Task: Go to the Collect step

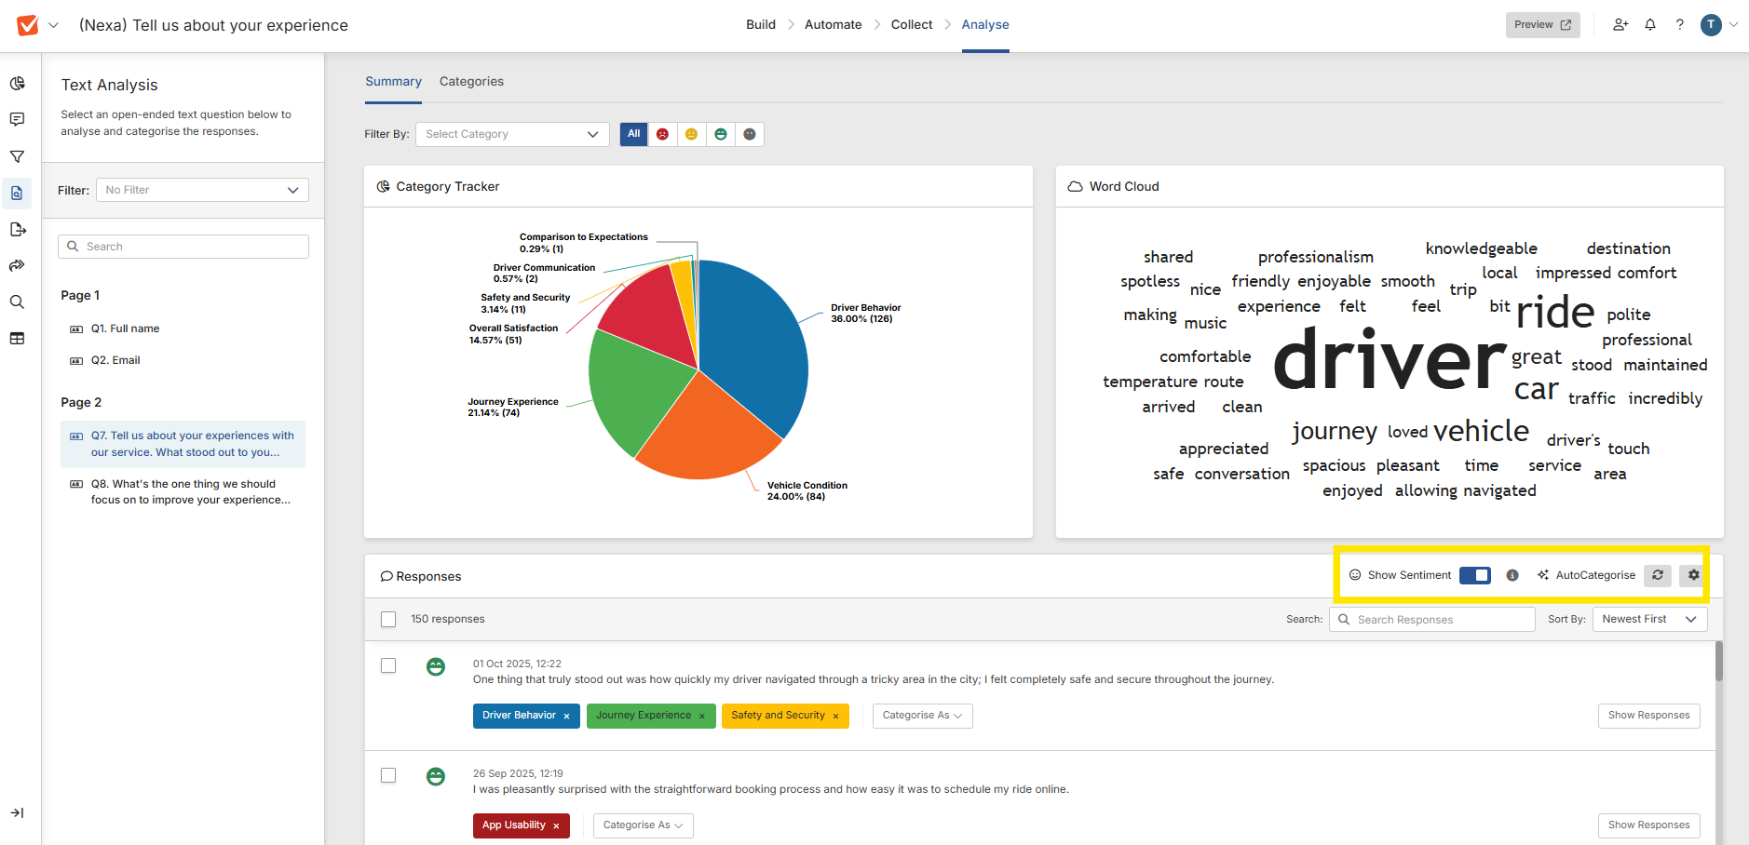Action: 911,25
